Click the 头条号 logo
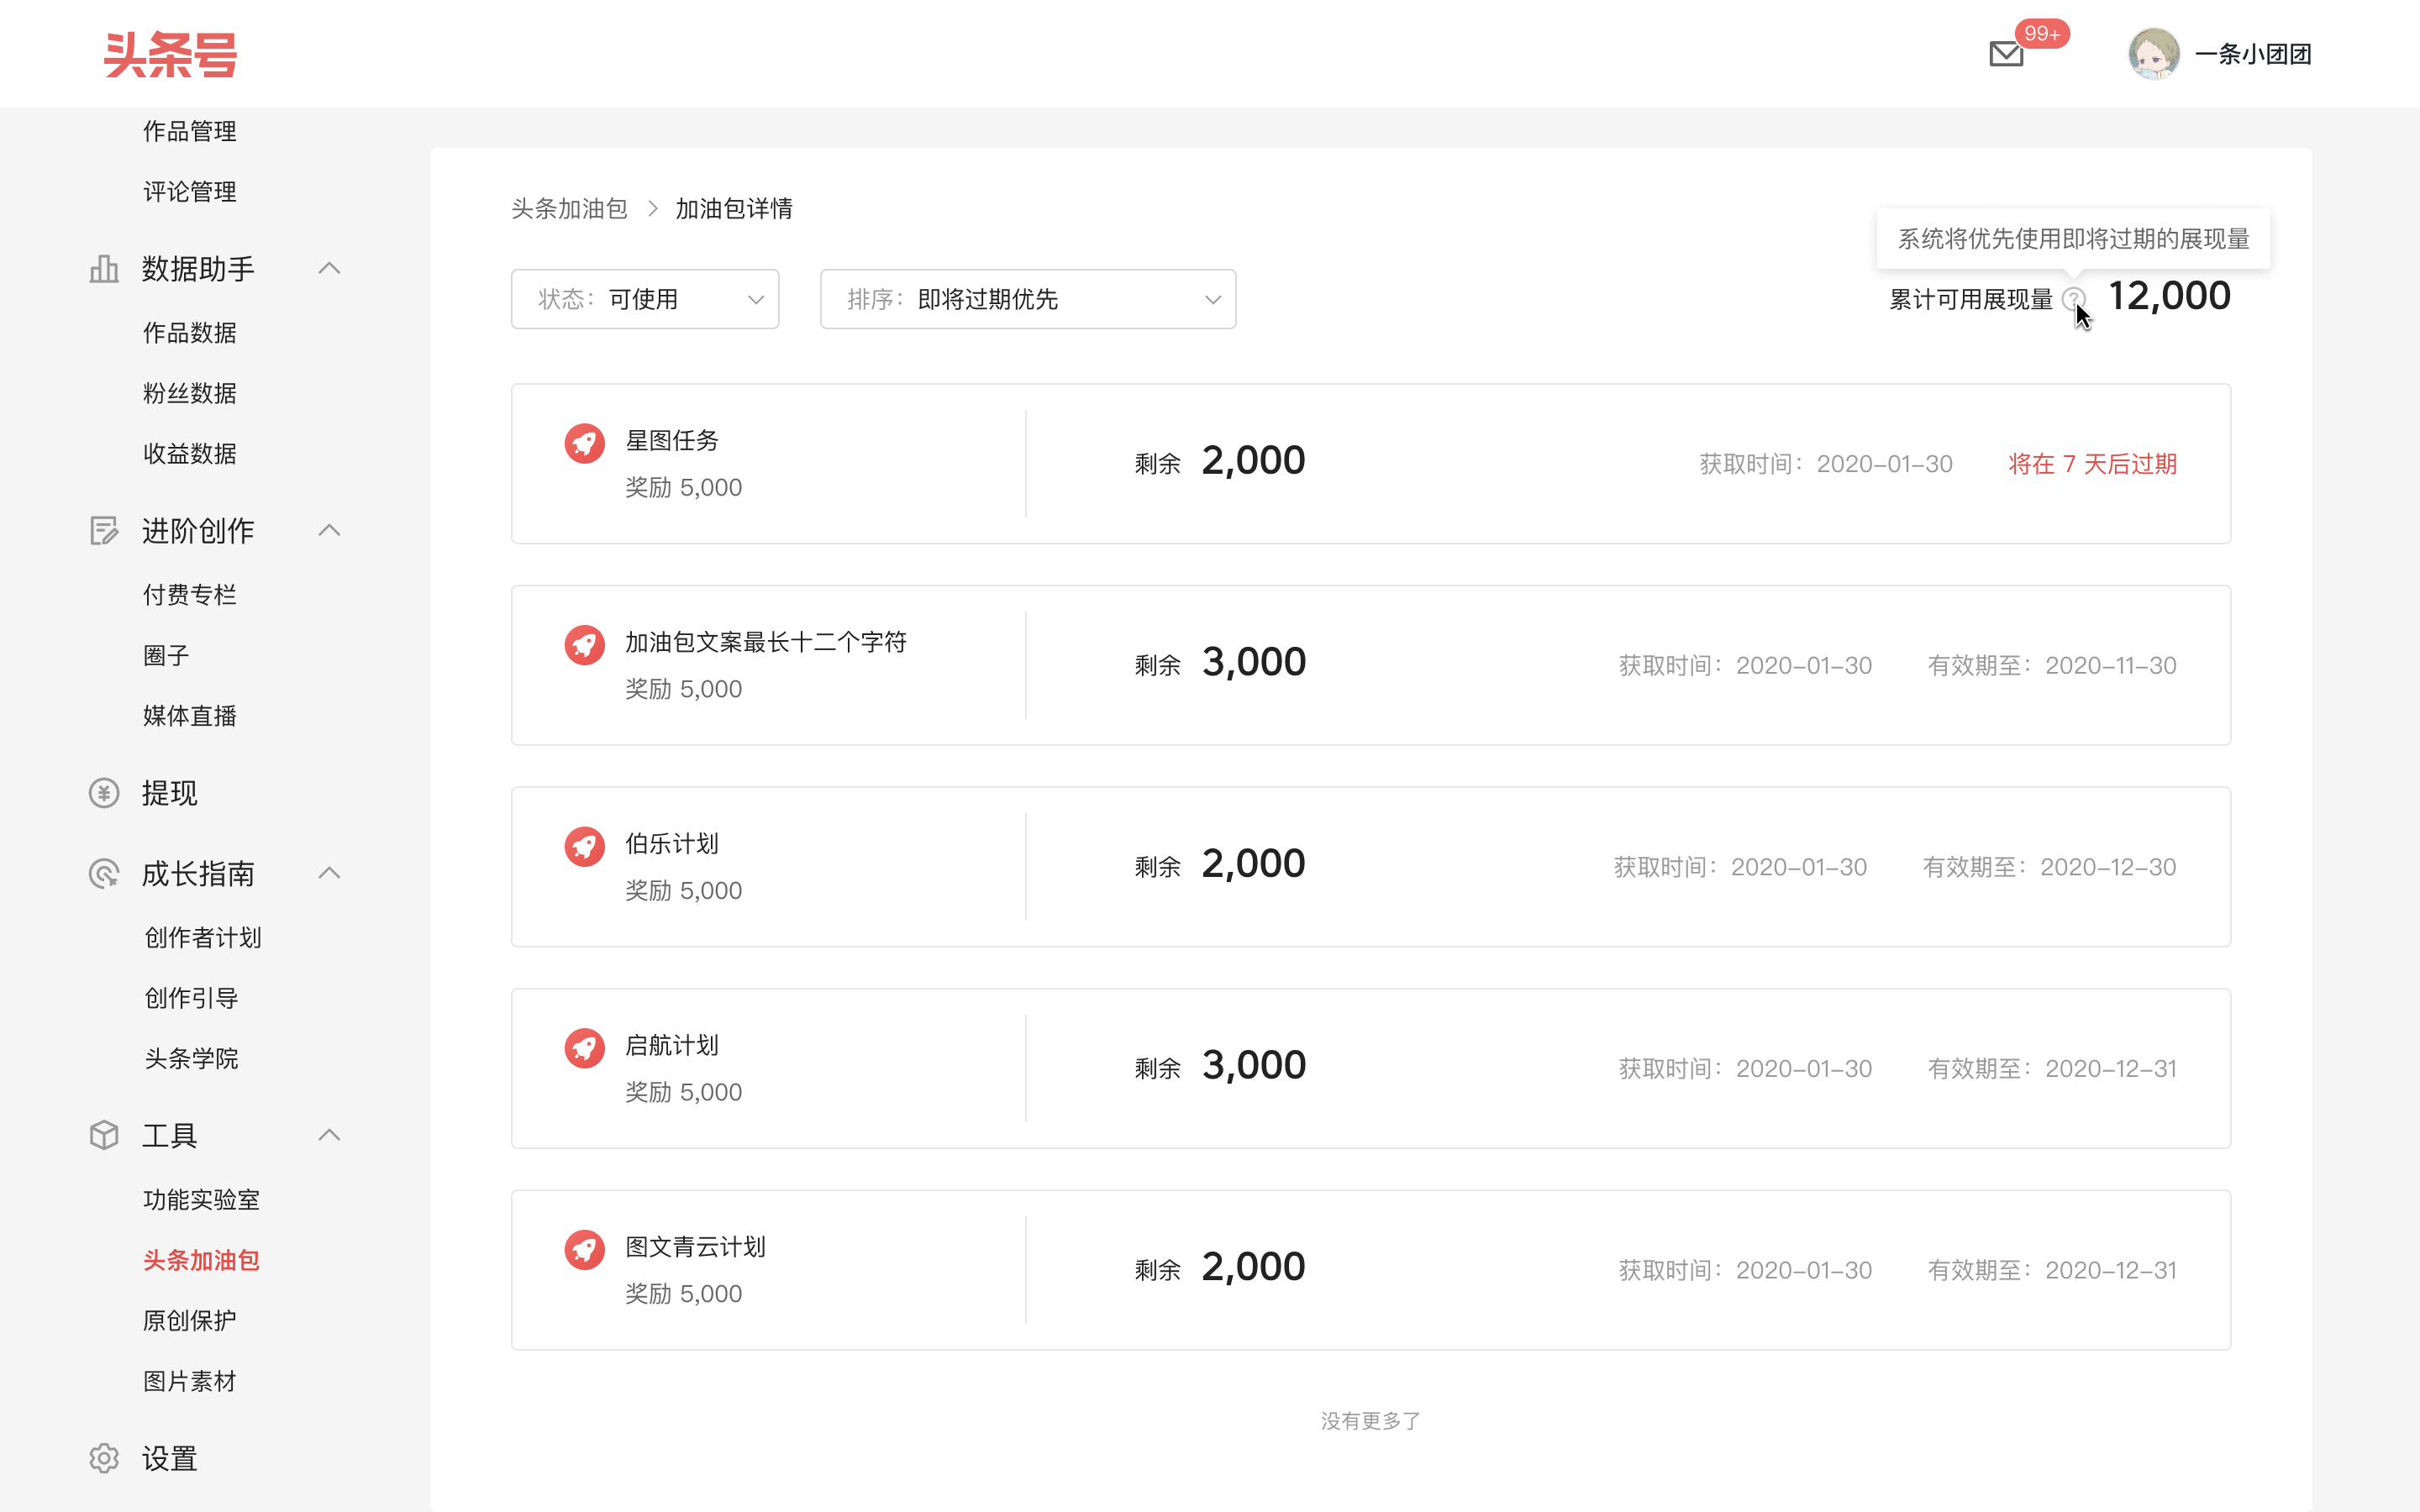 coord(171,54)
